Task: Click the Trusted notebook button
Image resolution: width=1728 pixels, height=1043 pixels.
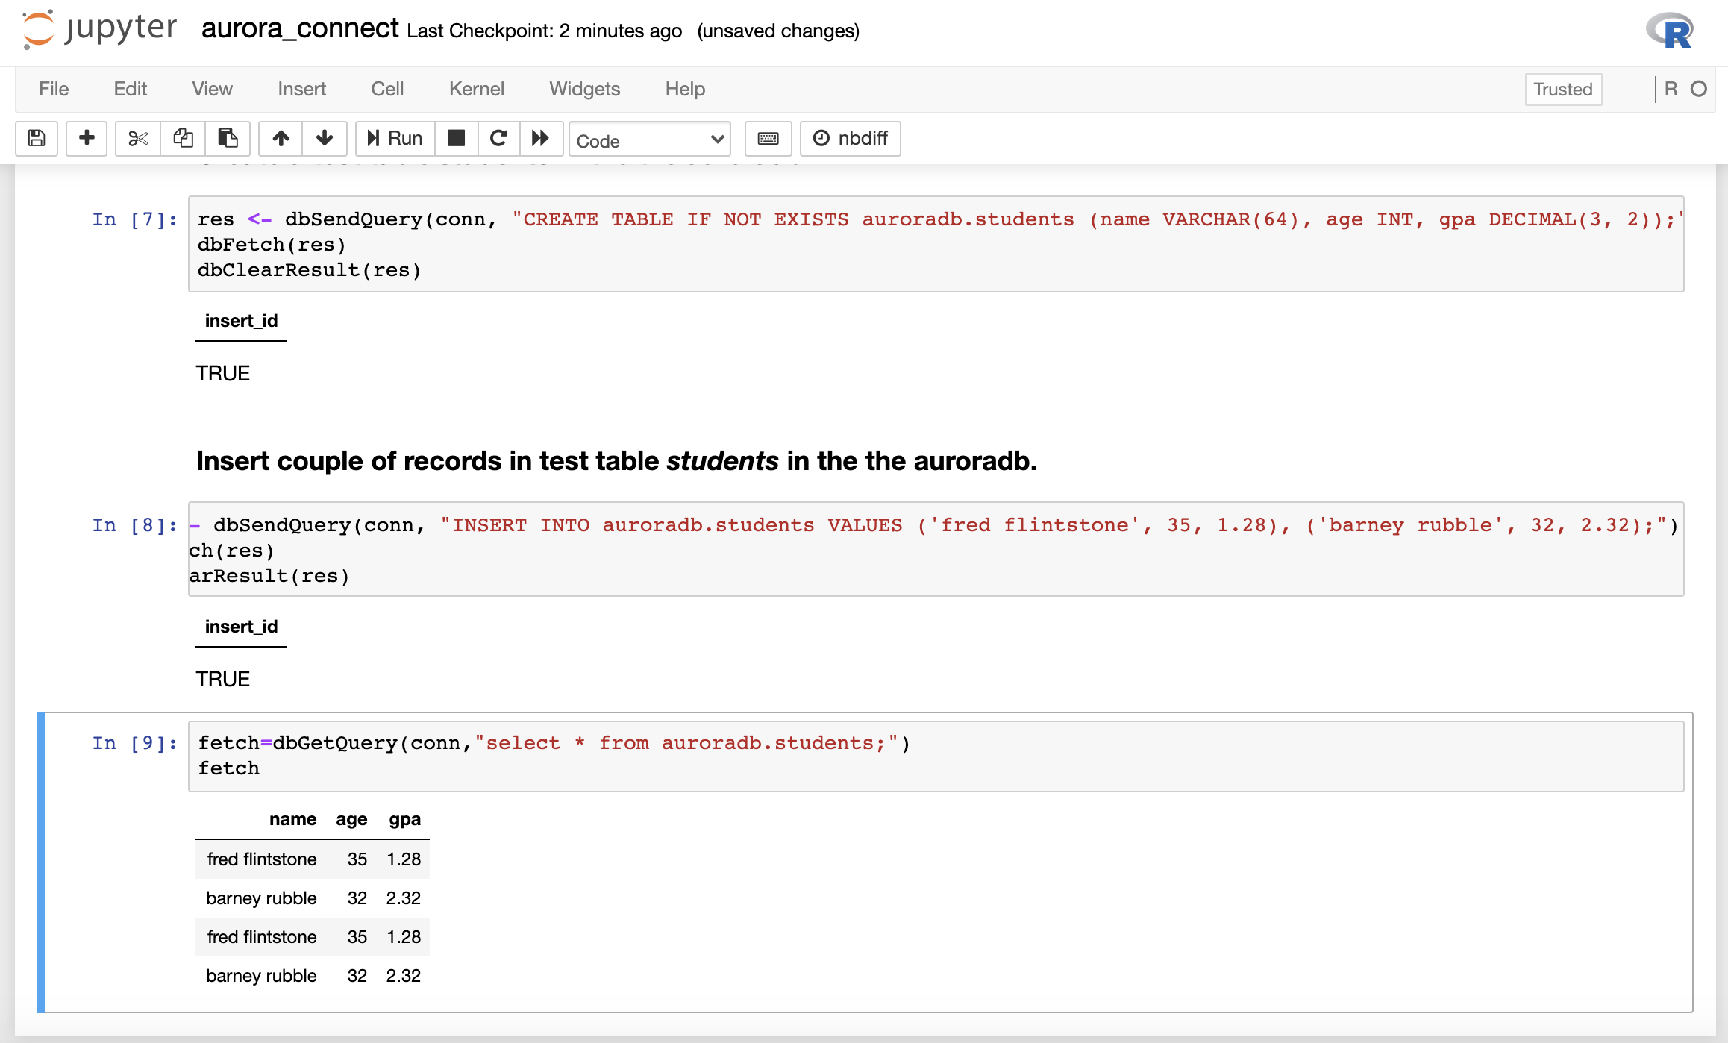Action: (x=1563, y=90)
